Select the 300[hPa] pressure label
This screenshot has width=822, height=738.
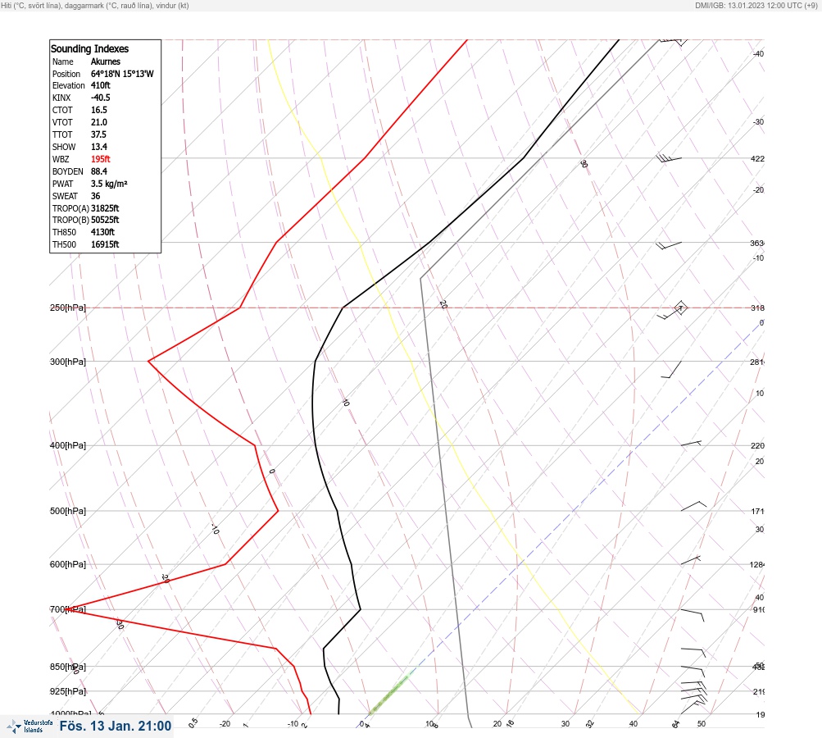click(x=68, y=362)
